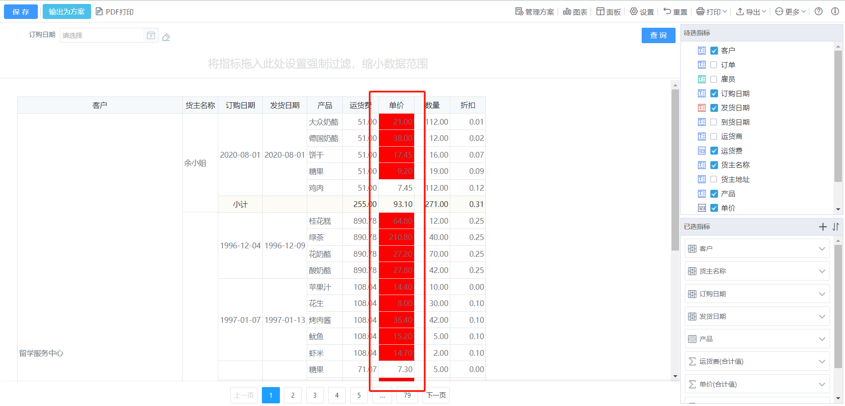845x406 pixels.
Task: Click 重置 reset in toolbar
Action: pos(675,12)
